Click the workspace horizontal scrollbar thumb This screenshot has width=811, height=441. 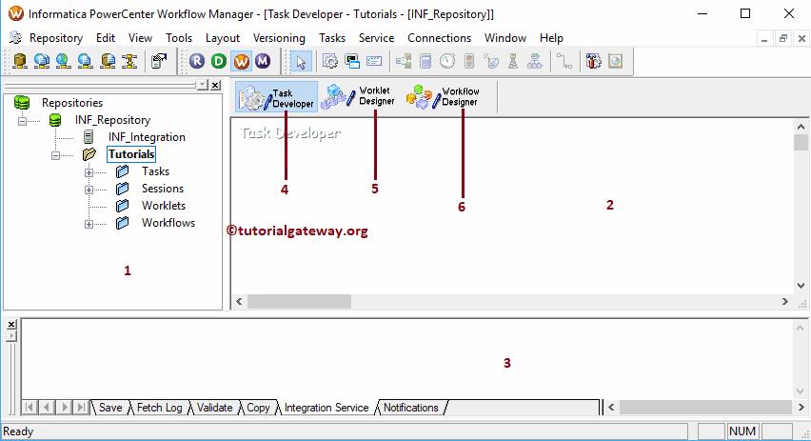[299, 301]
